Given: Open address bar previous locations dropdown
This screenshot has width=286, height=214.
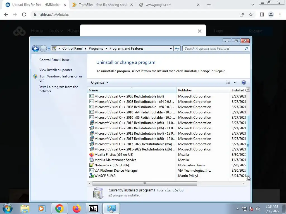Looking at the screenshot, I should 171,48.
